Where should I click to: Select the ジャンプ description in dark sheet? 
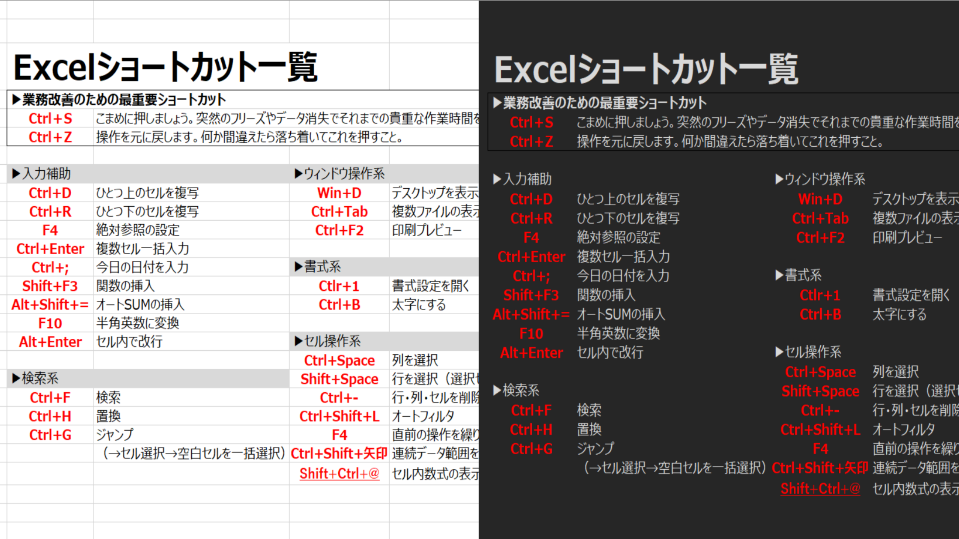595,449
